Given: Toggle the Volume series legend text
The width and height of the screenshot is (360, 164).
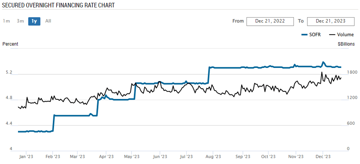Looking at the screenshot, I should [345, 34].
